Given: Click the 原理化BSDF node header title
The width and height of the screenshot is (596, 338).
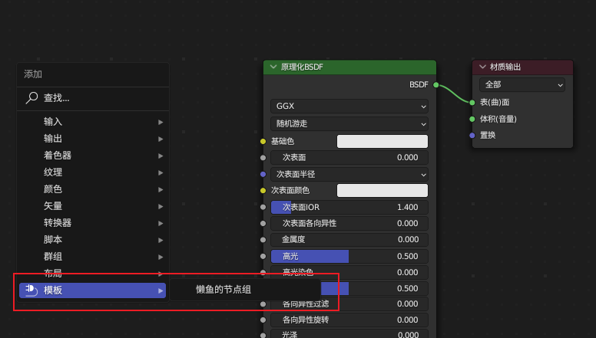Looking at the screenshot, I should coord(302,67).
